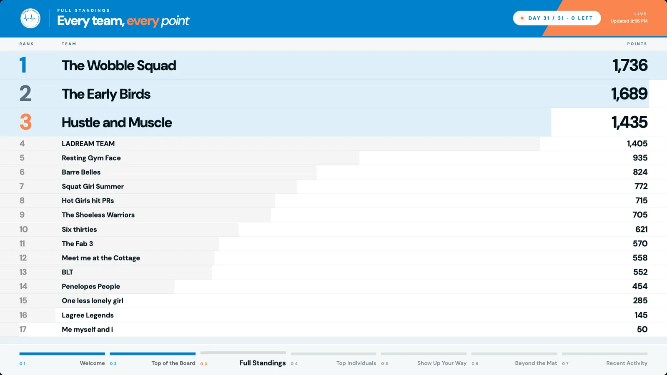Viewport: 667px width, 375px height.
Task: Click the FULL STANDINGS header label
Action: pos(84,10)
